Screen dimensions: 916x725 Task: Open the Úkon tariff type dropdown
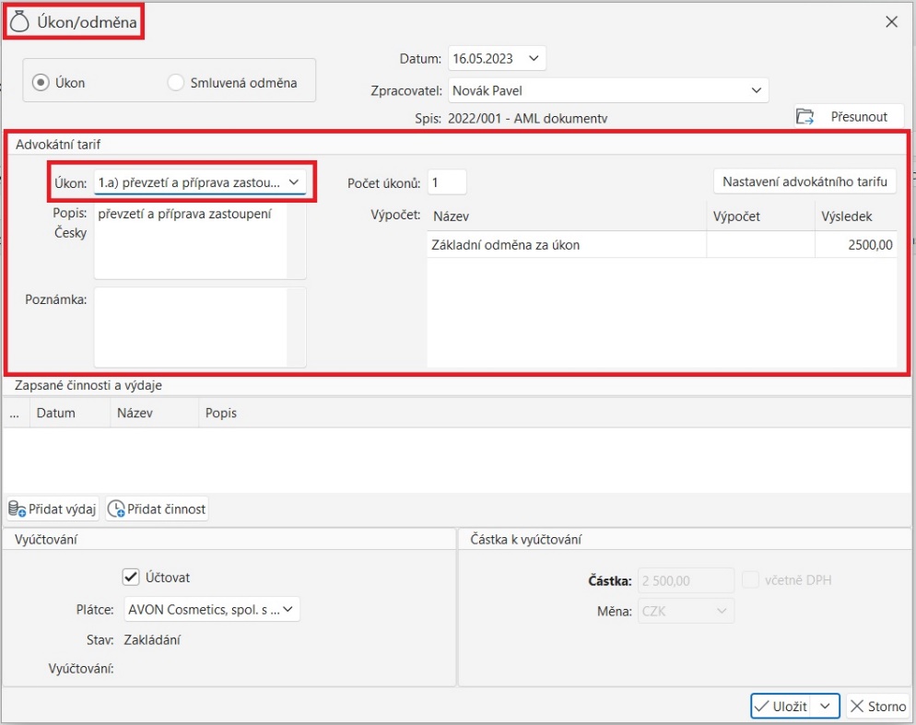(294, 182)
